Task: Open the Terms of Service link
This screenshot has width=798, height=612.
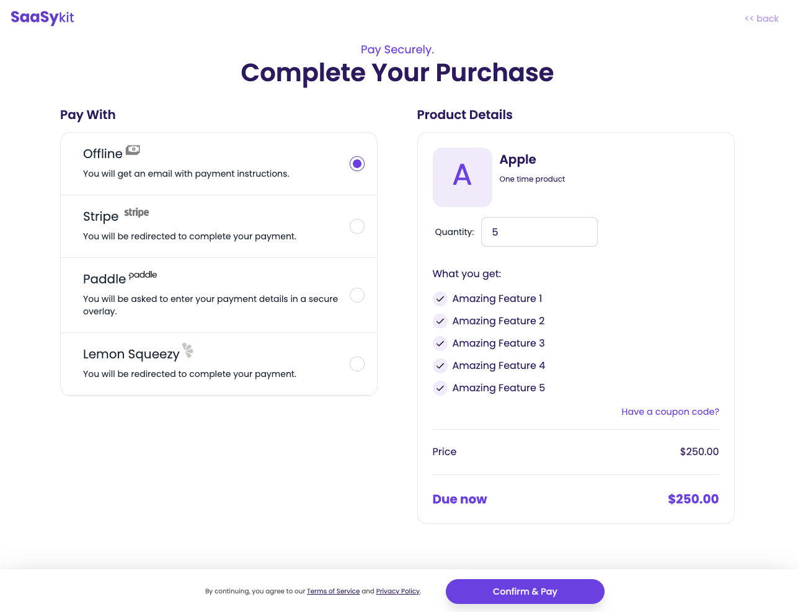Action: click(334, 591)
